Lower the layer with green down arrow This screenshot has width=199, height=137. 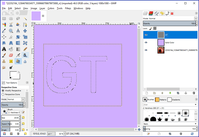tap(170, 93)
